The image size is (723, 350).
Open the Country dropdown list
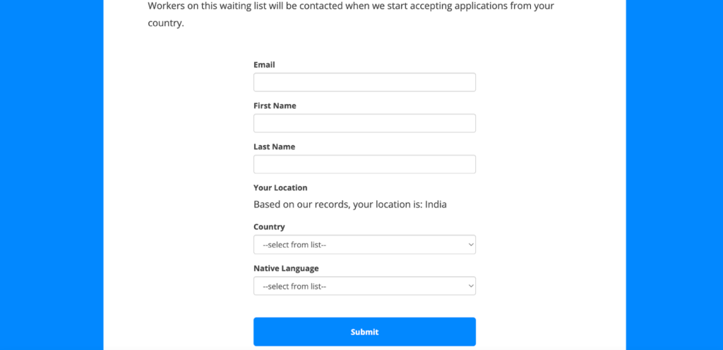tap(364, 244)
